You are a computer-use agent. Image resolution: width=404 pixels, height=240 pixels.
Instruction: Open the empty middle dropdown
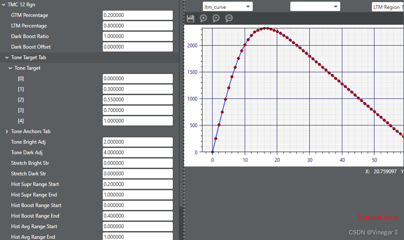315,7
